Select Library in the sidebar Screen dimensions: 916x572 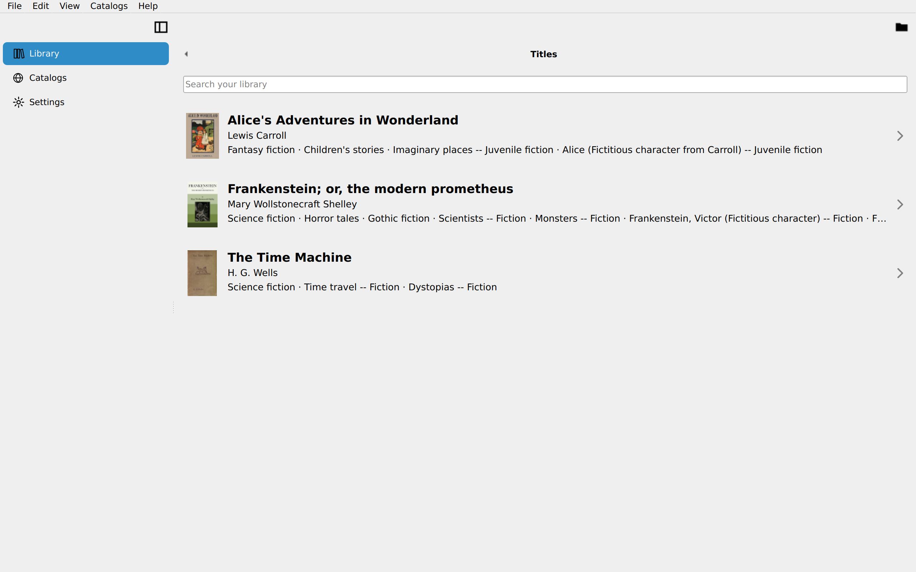tap(86, 54)
